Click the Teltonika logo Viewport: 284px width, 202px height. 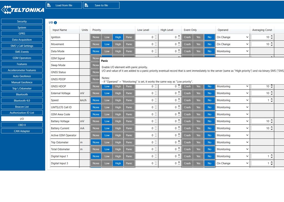coord(23,10)
